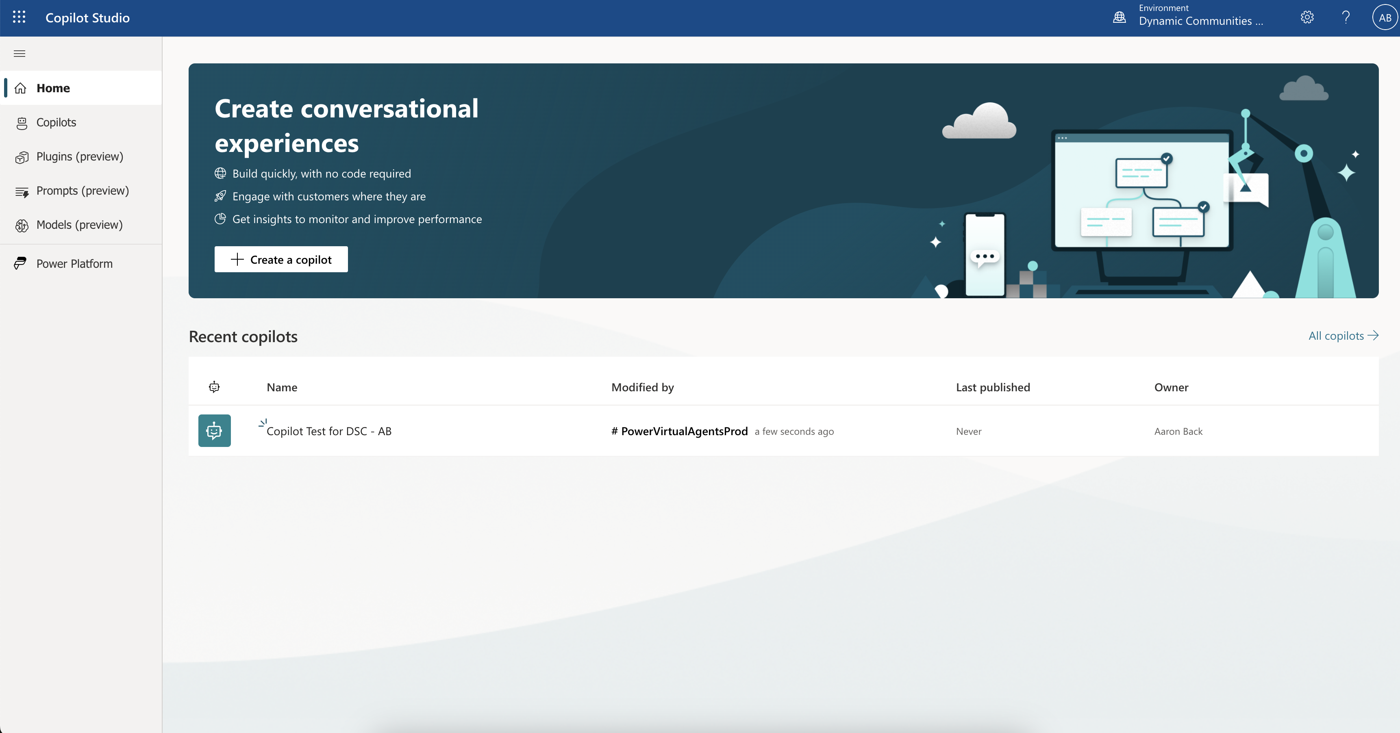Click 'a few seconds ago' timestamp

(794, 432)
